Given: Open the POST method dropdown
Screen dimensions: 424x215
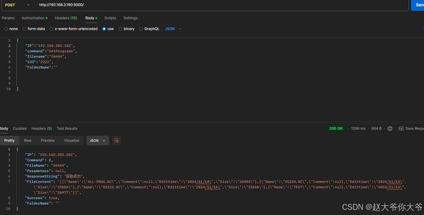Looking at the screenshot, I should tap(18, 5).
